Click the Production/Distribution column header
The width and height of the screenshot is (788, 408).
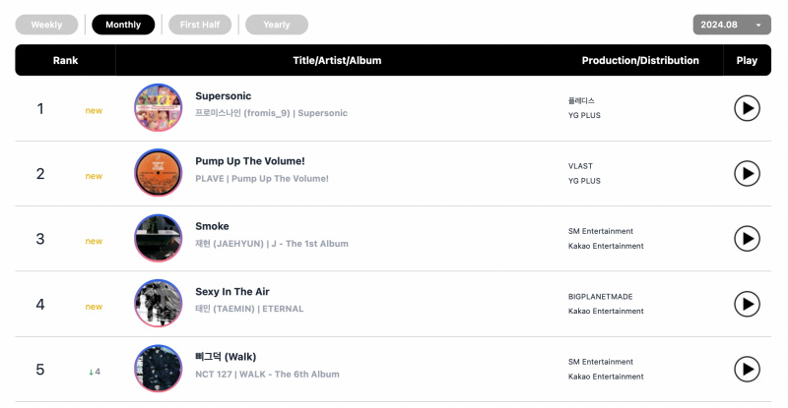click(x=640, y=60)
